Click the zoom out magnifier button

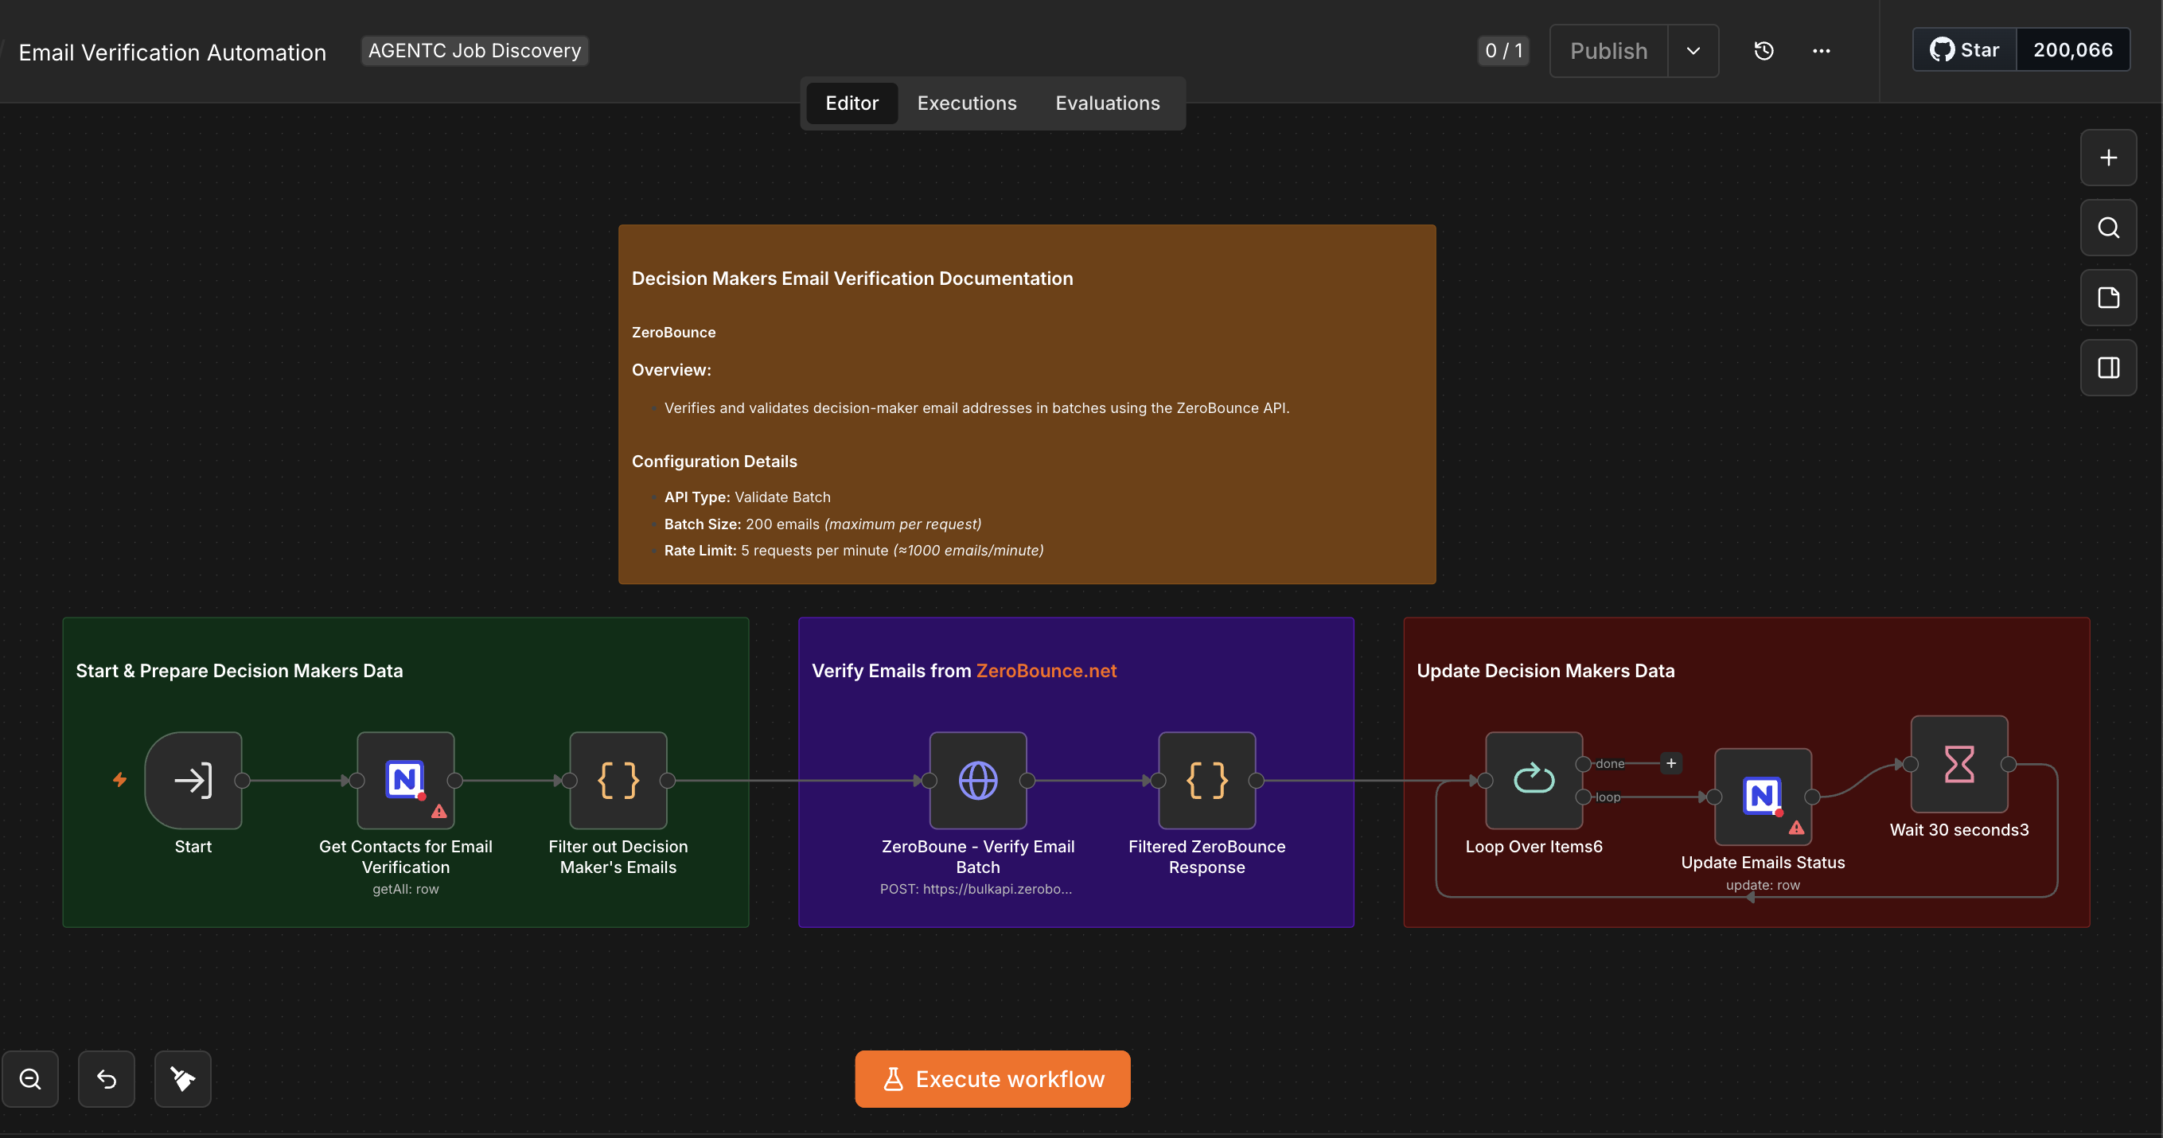(30, 1078)
